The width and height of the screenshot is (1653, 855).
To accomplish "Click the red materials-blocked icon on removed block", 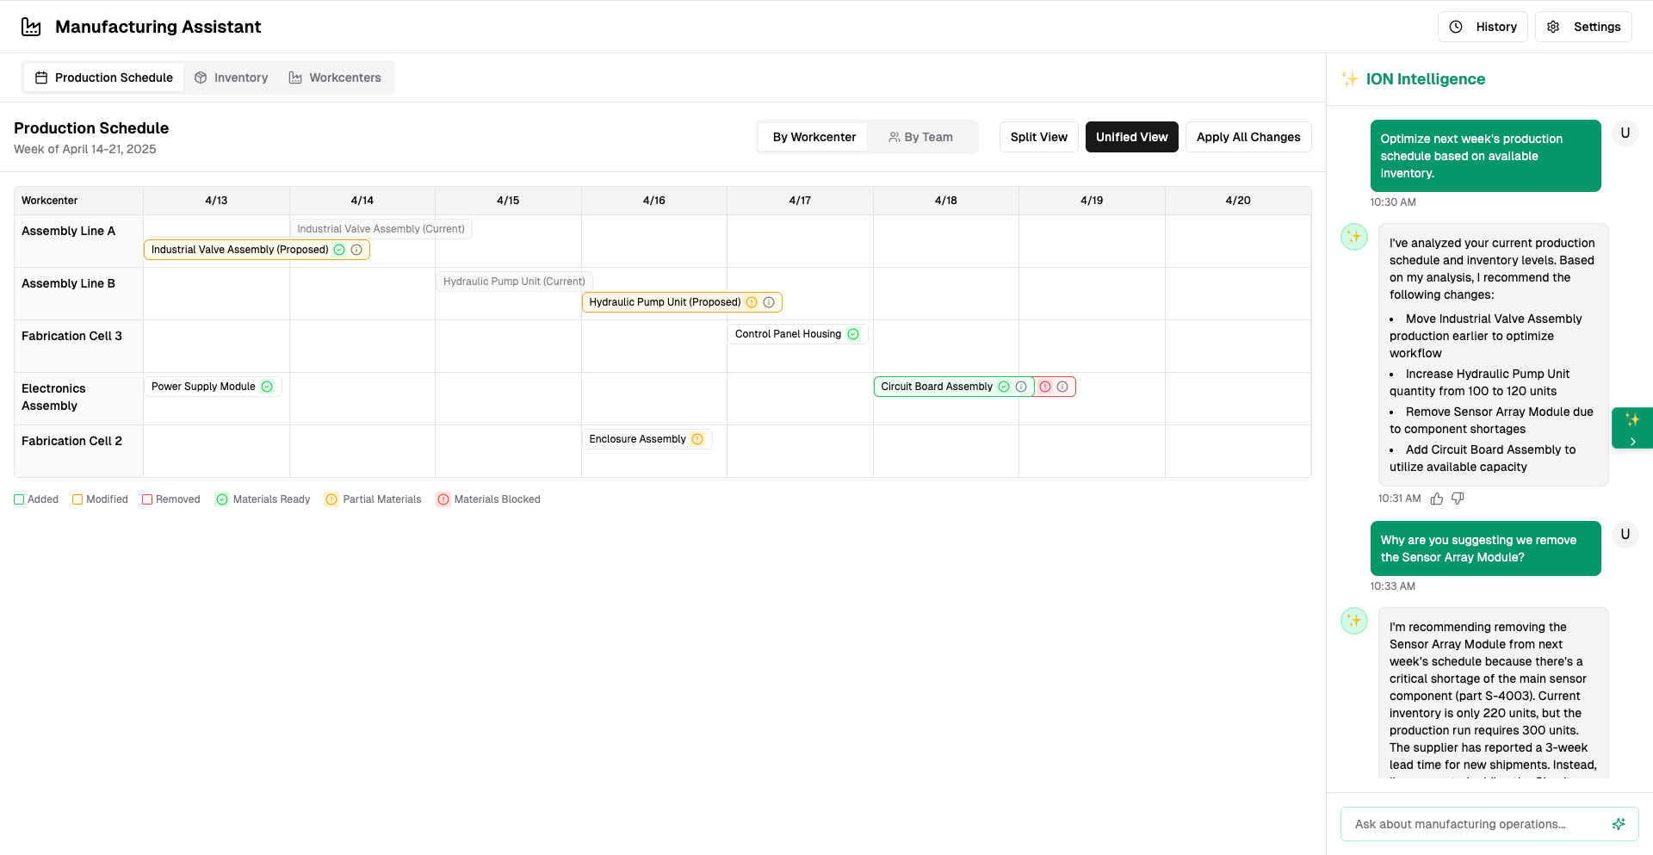I will pyautogui.click(x=1045, y=387).
